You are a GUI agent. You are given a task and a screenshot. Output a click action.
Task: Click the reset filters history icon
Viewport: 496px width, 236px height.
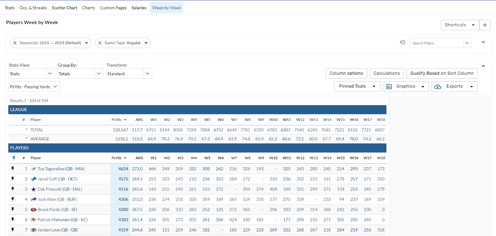[402, 42]
